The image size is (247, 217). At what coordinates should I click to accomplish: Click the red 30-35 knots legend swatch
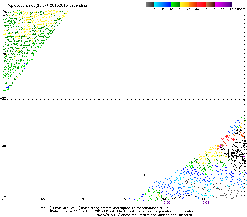202,4
